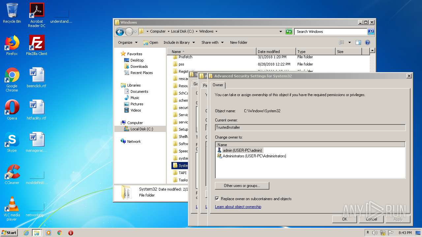Click the Start button
The height and width of the screenshot is (237, 422).
[x=9, y=233]
